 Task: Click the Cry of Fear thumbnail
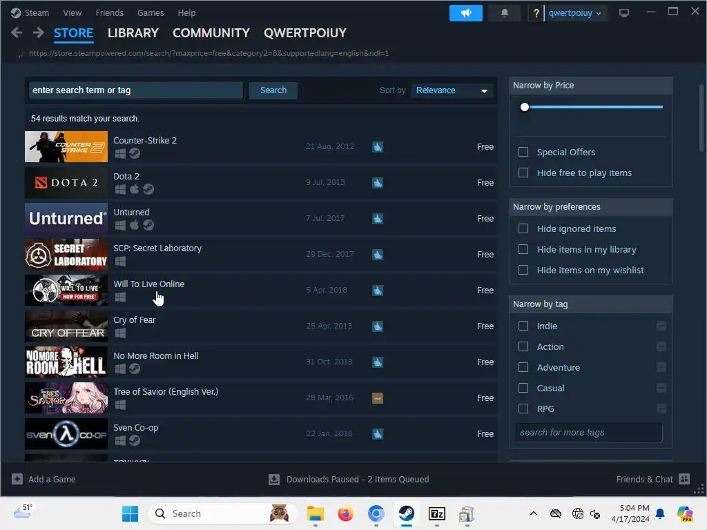[x=66, y=326]
